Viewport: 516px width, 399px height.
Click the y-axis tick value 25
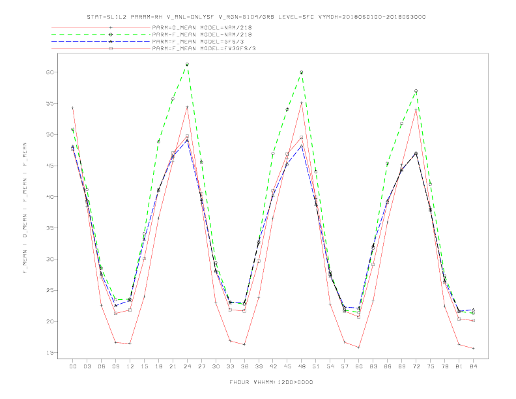tap(50, 290)
